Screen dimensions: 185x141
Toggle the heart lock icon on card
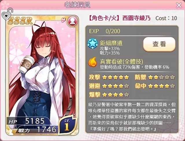point(7,14)
